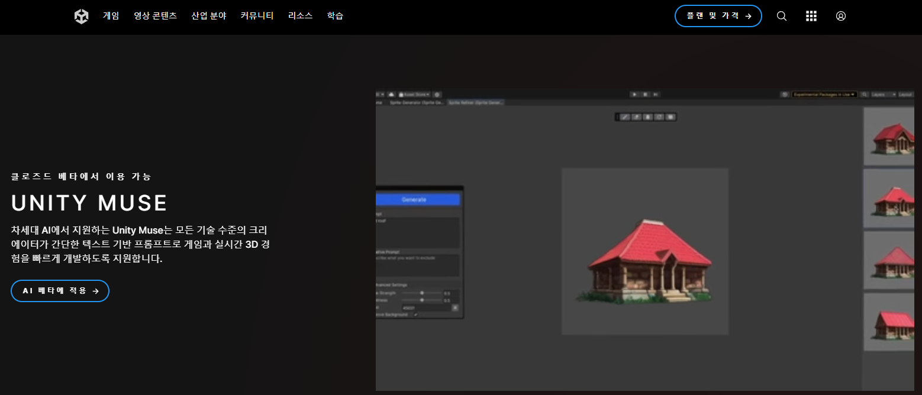Open the Experimental Packages in Use dropdown
This screenshot has height=395, width=922.
coord(826,94)
